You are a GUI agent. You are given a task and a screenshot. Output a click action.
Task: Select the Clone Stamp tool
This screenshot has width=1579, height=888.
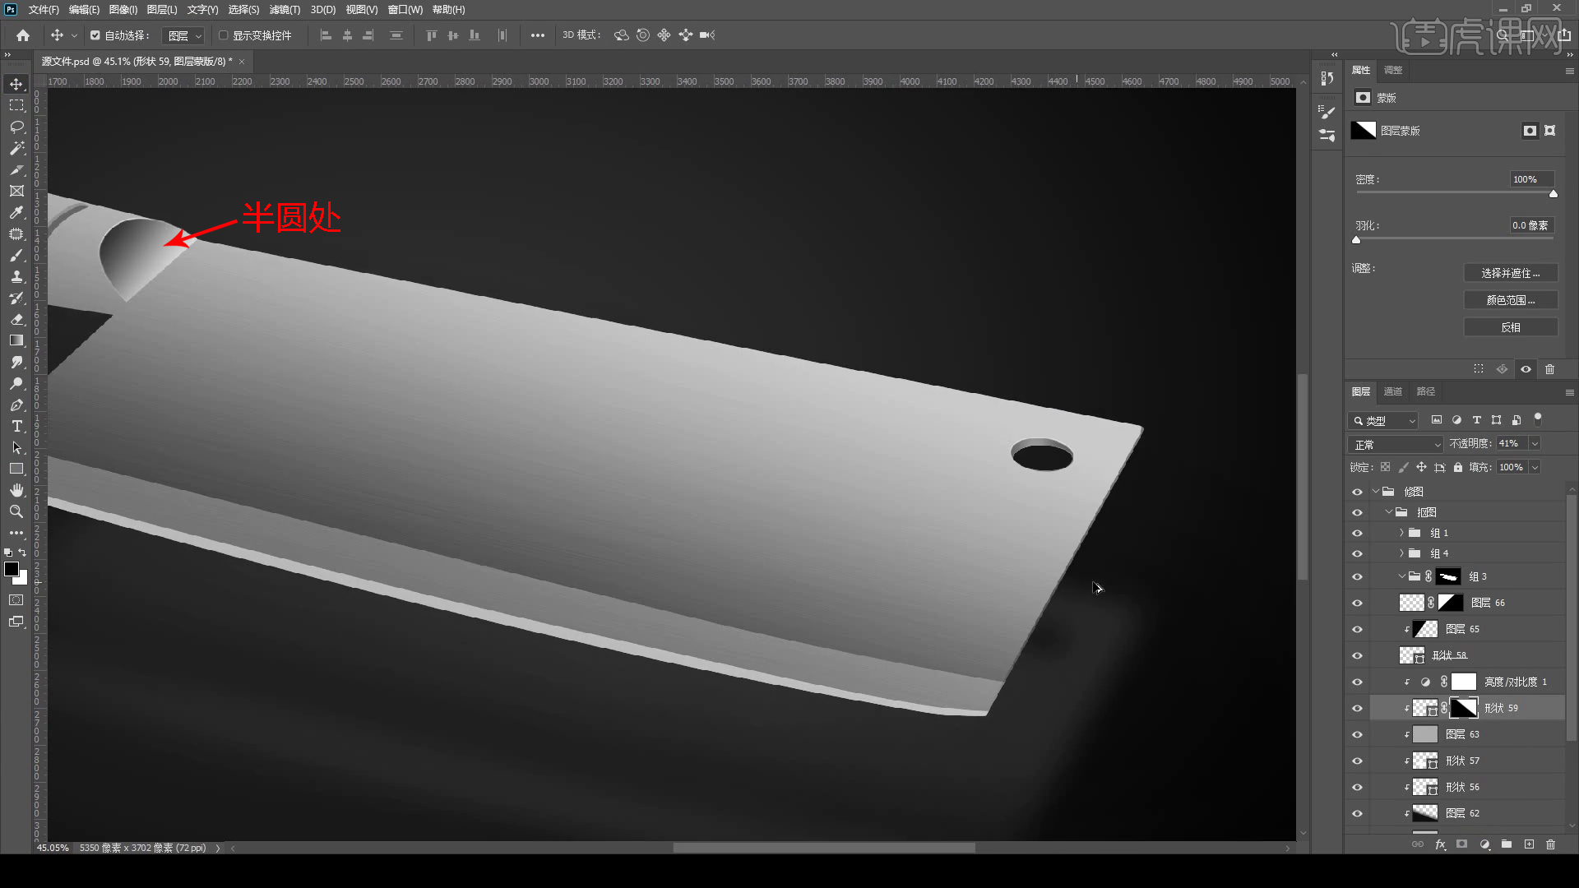point(16,276)
